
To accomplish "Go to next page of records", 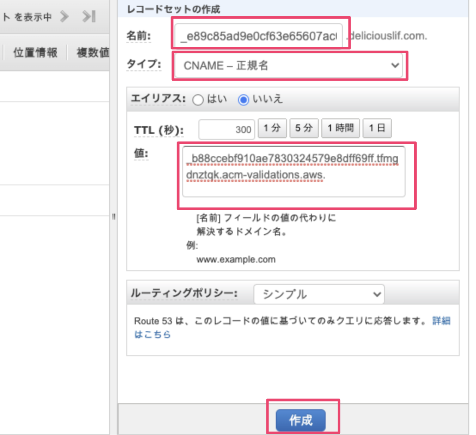I will (x=64, y=17).
